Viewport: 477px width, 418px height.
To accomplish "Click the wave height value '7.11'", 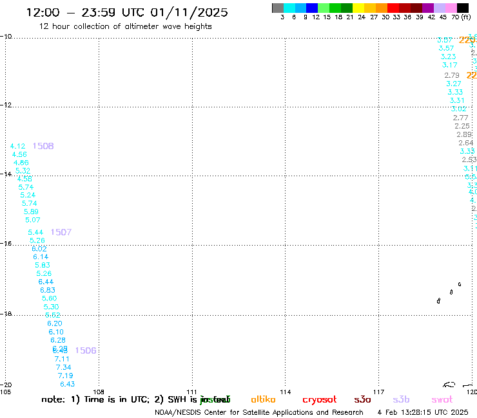I will click(x=62, y=359).
